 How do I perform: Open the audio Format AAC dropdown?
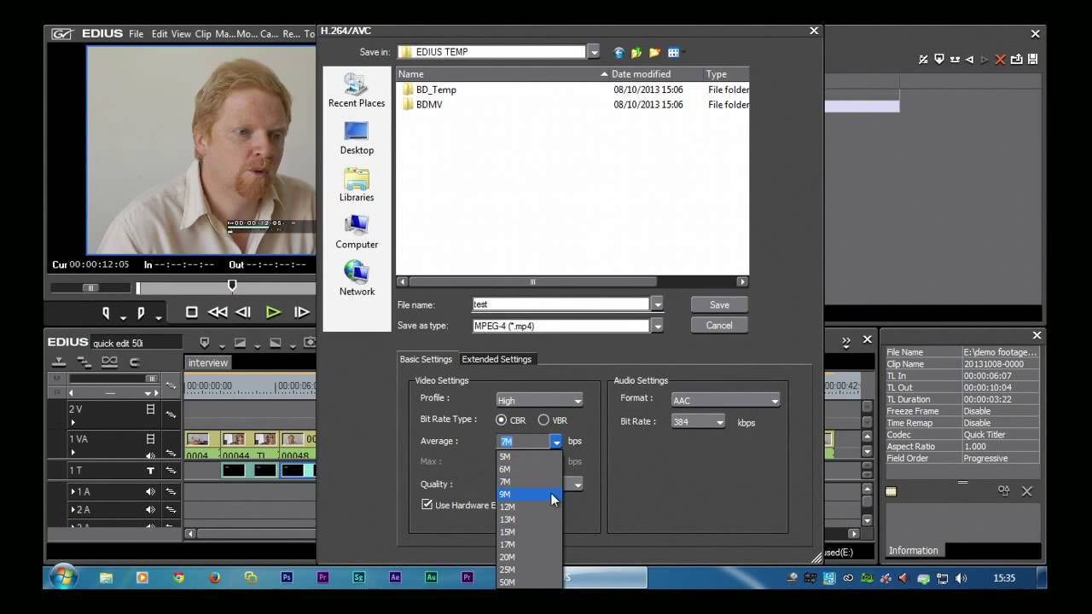pyautogui.click(x=775, y=401)
